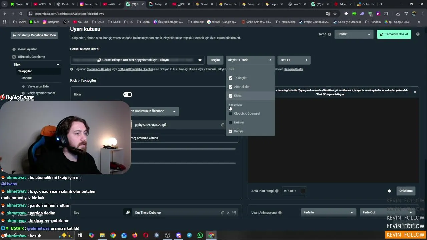Open Fade Out animation dropdown
This screenshot has width=427, height=240.
[x=387, y=212]
